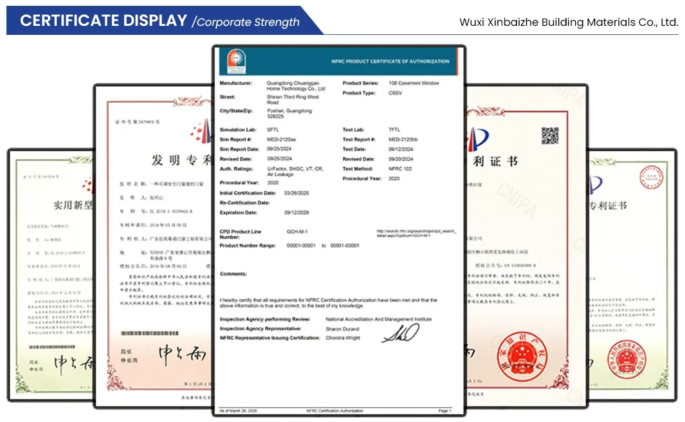
Task: Click the NFRC logo on the center certificate
Action: pos(237,61)
